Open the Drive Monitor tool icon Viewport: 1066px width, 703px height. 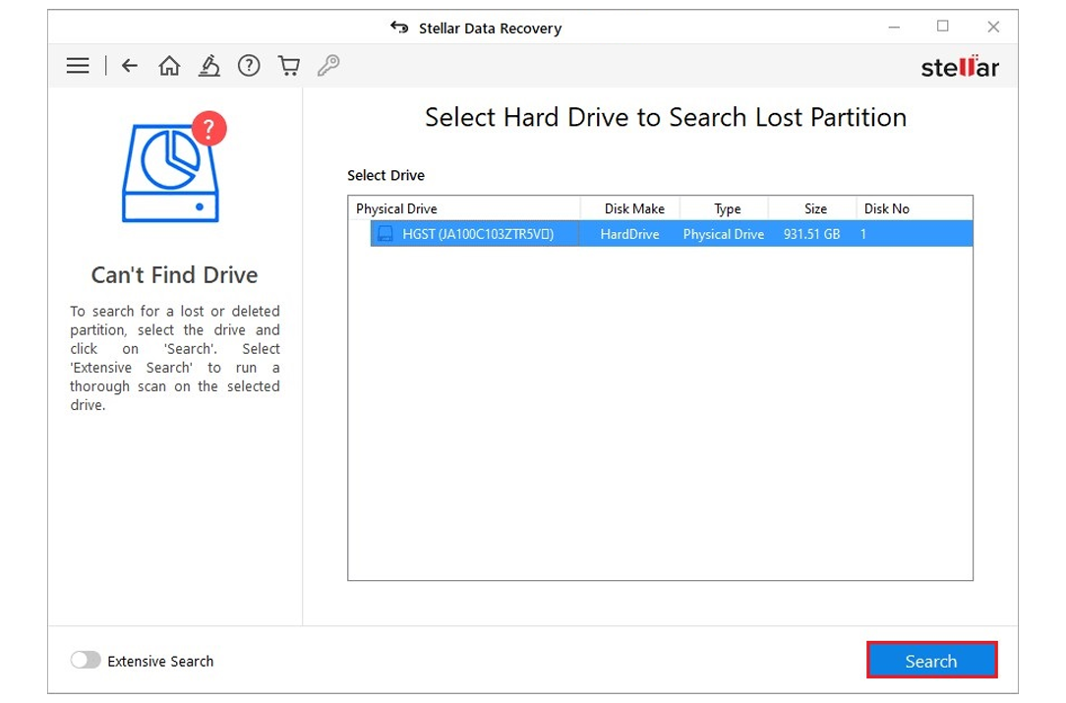click(208, 65)
